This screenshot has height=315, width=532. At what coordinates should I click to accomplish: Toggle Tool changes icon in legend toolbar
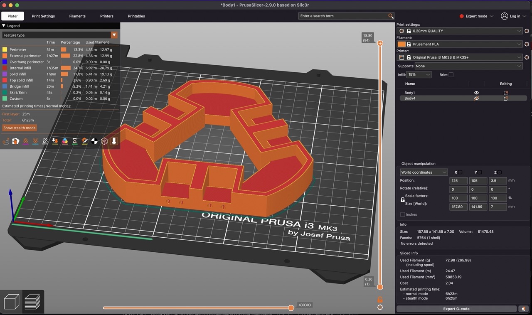pos(55,141)
